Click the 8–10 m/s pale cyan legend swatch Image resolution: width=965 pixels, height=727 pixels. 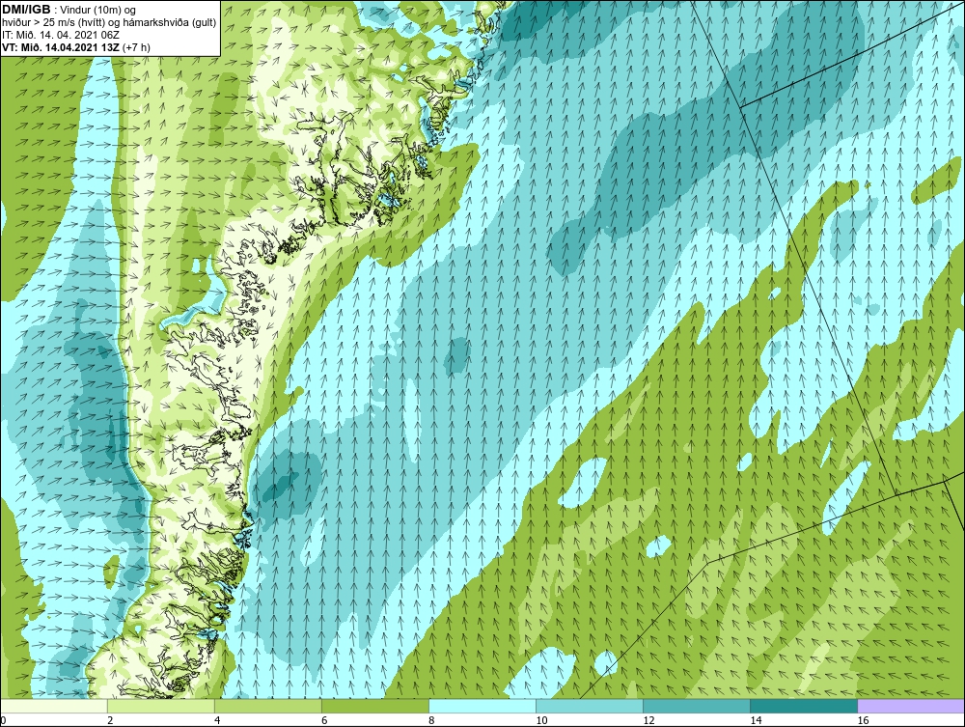coord(482,706)
